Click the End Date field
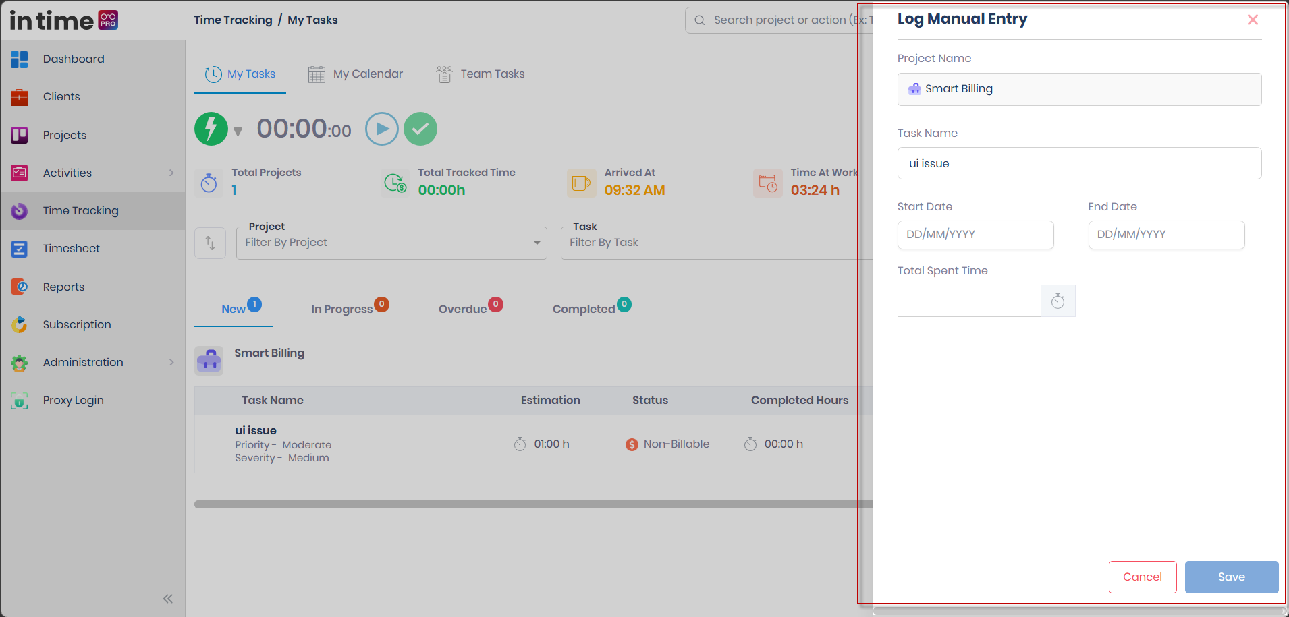Viewport: 1289px width, 617px height. tap(1166, 235)
